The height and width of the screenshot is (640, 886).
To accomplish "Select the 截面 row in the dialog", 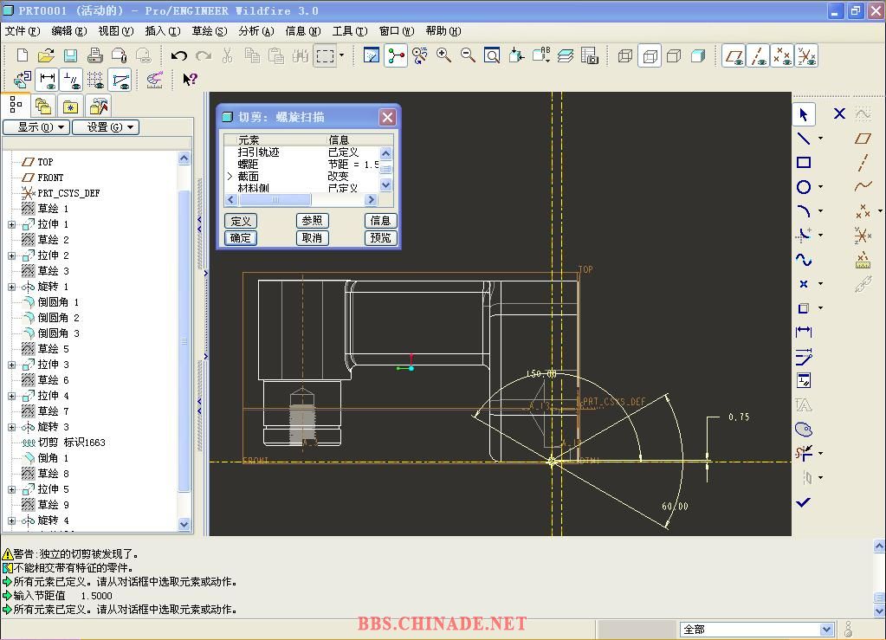I will (301, 177).
